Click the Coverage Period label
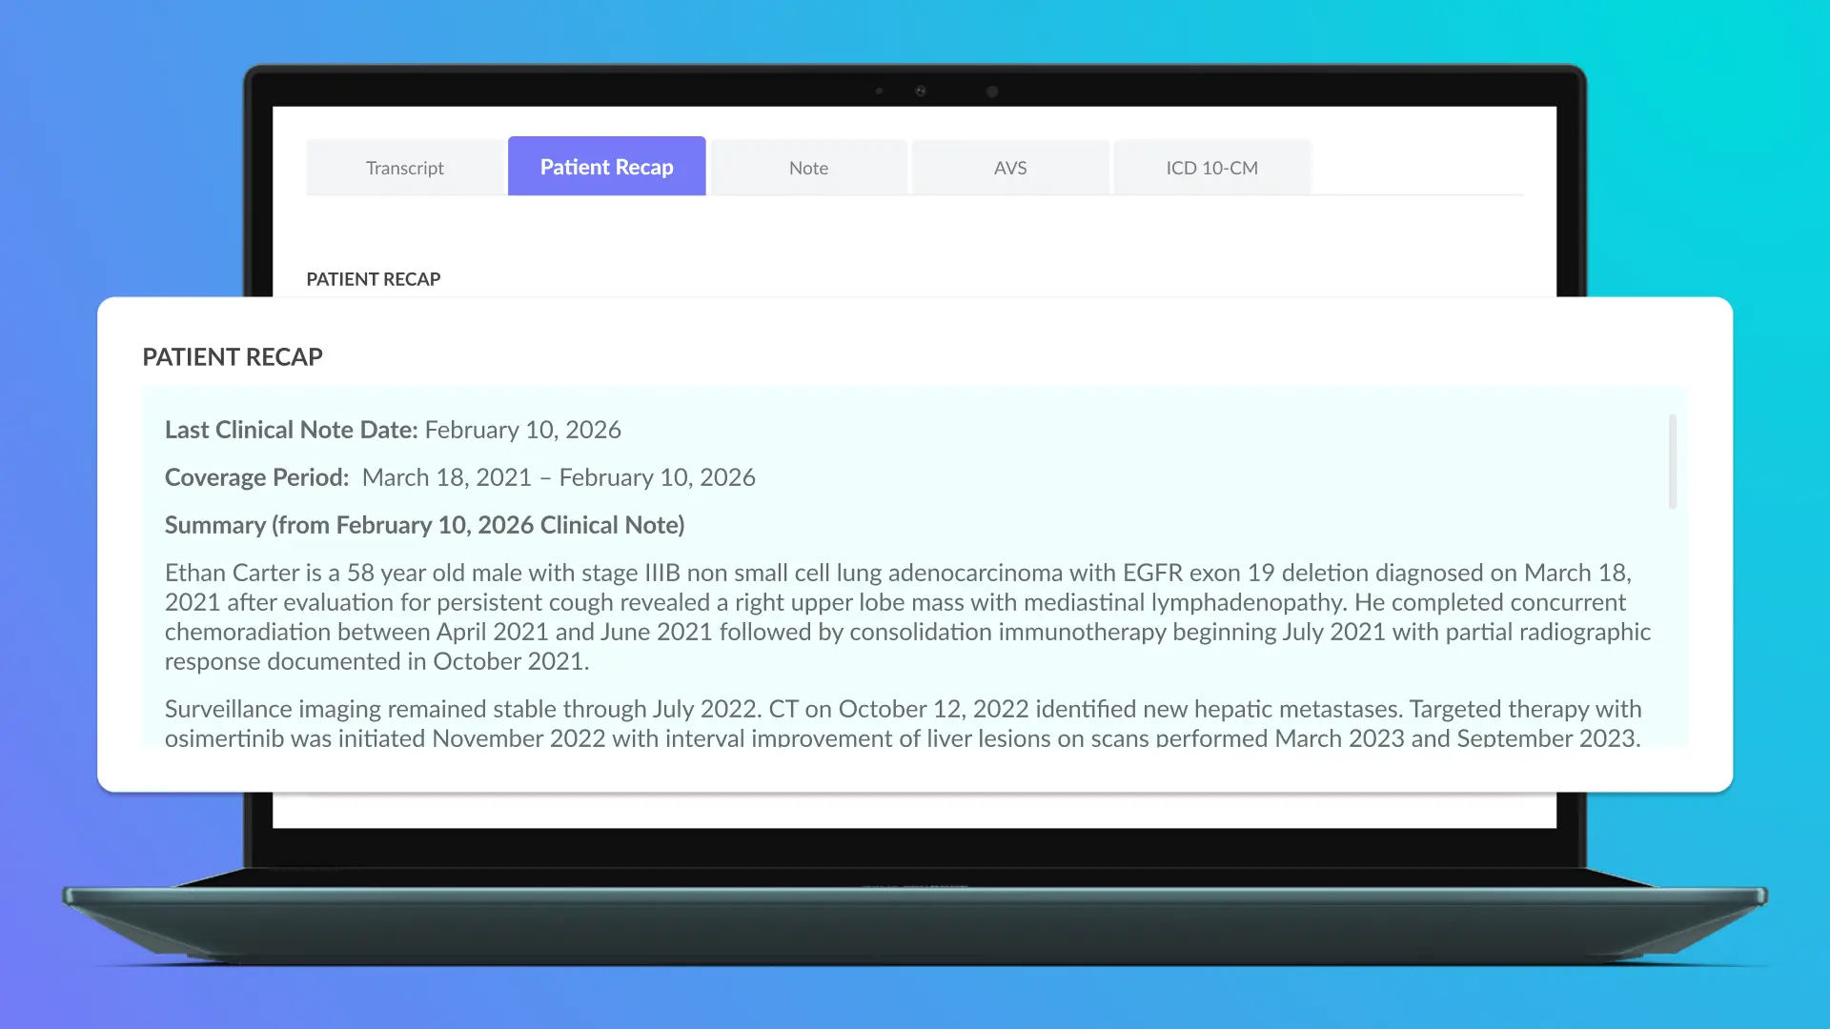Viewport: 1830px width, 1029px height. pos(255,476)
